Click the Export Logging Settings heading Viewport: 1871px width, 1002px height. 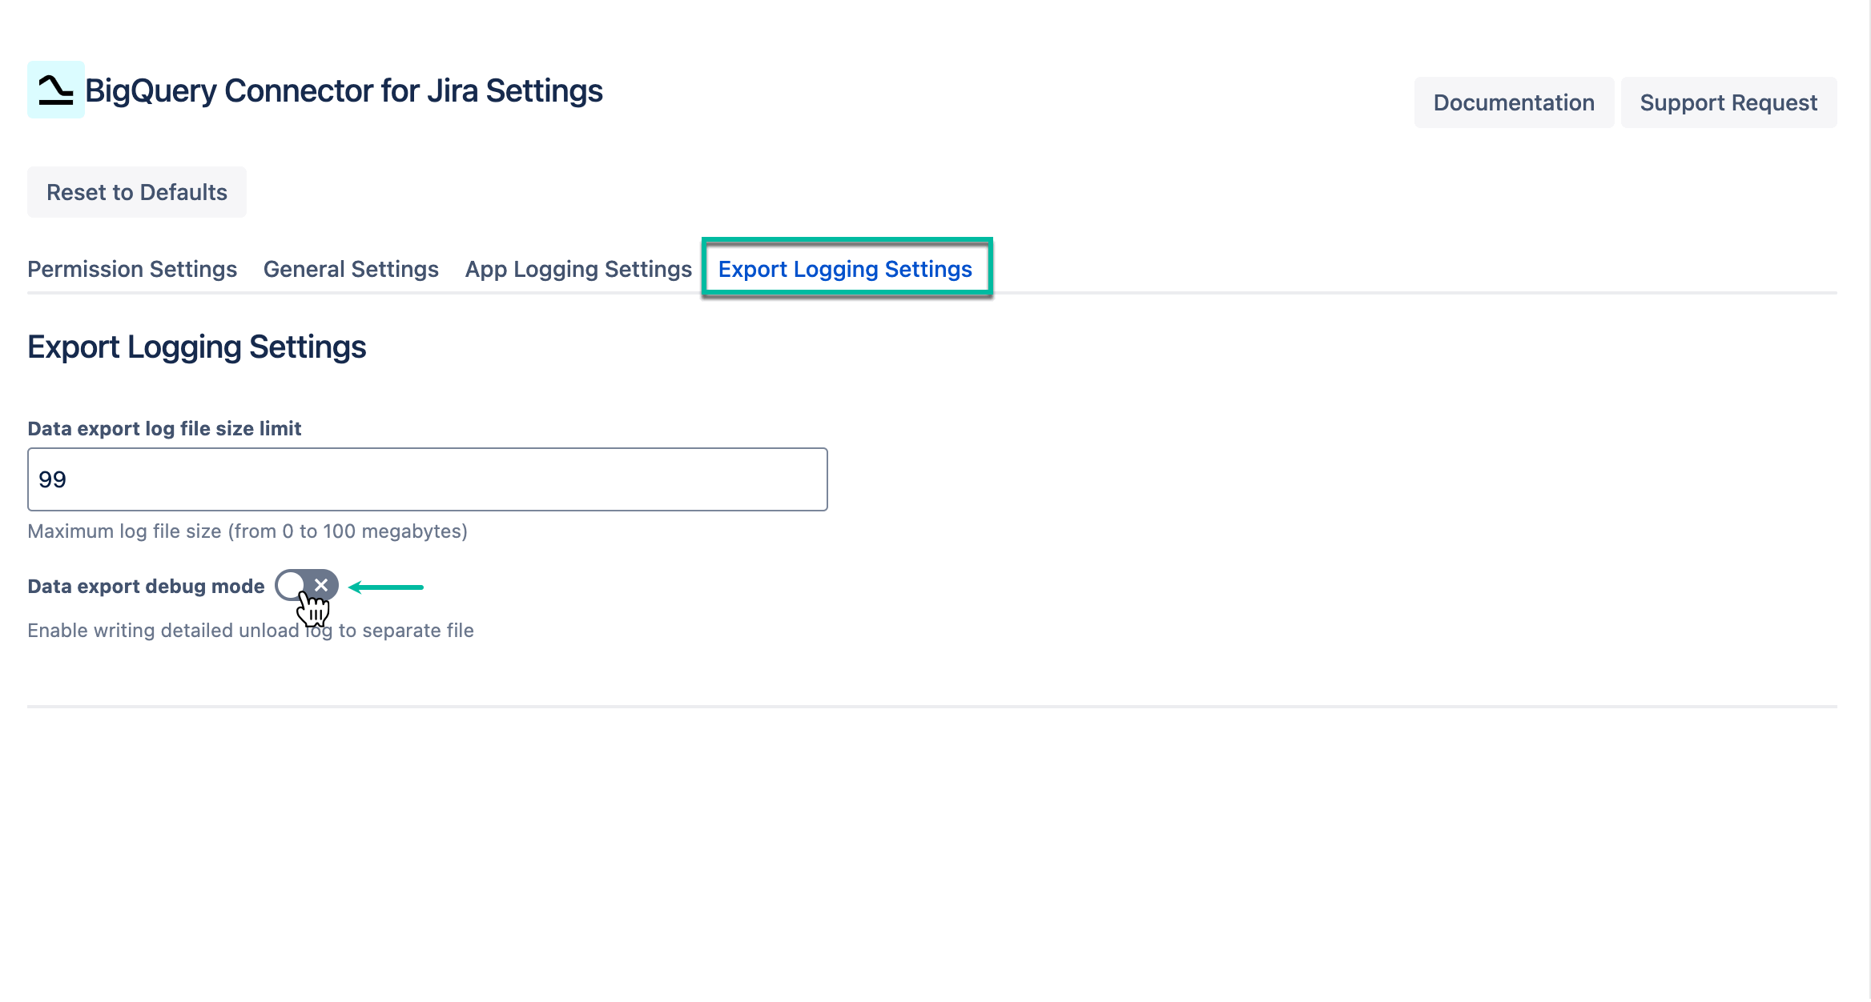click(196, 347)
